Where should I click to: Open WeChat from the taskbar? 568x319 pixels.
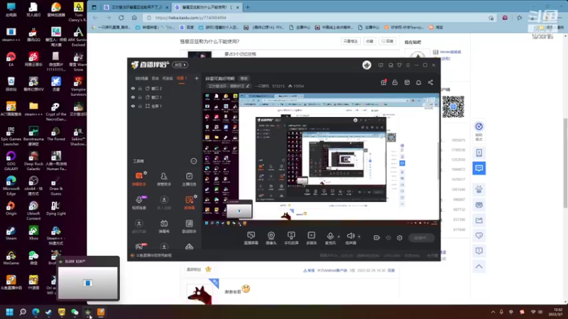(75, 312)
